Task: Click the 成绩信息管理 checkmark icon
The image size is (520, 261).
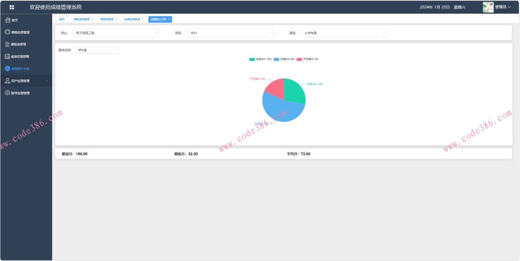Action: tap(7, 57)
